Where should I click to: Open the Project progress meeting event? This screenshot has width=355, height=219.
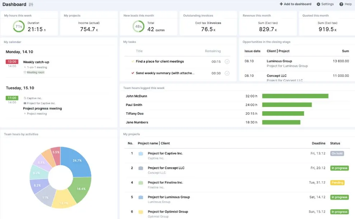tap(42, 108)
